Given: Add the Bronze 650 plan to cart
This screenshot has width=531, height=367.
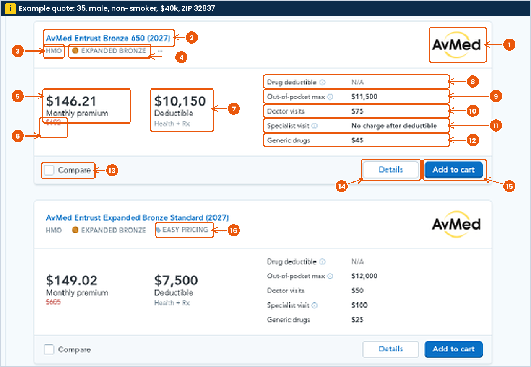Looking at the screenshot, I should pyautogui.click(x=453, y=170).
